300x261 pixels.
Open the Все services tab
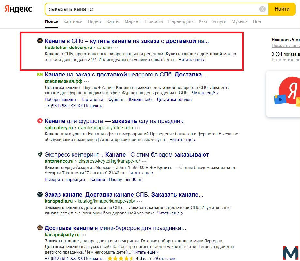coord(257,21)
